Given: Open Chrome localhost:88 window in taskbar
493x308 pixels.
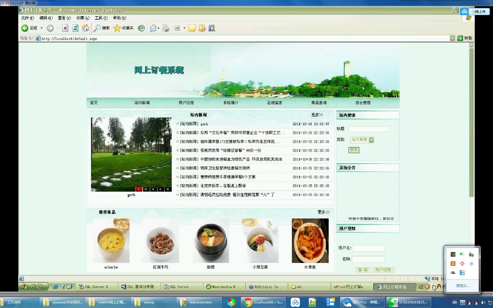Looking at the screenshot, I should click(264, 302).
